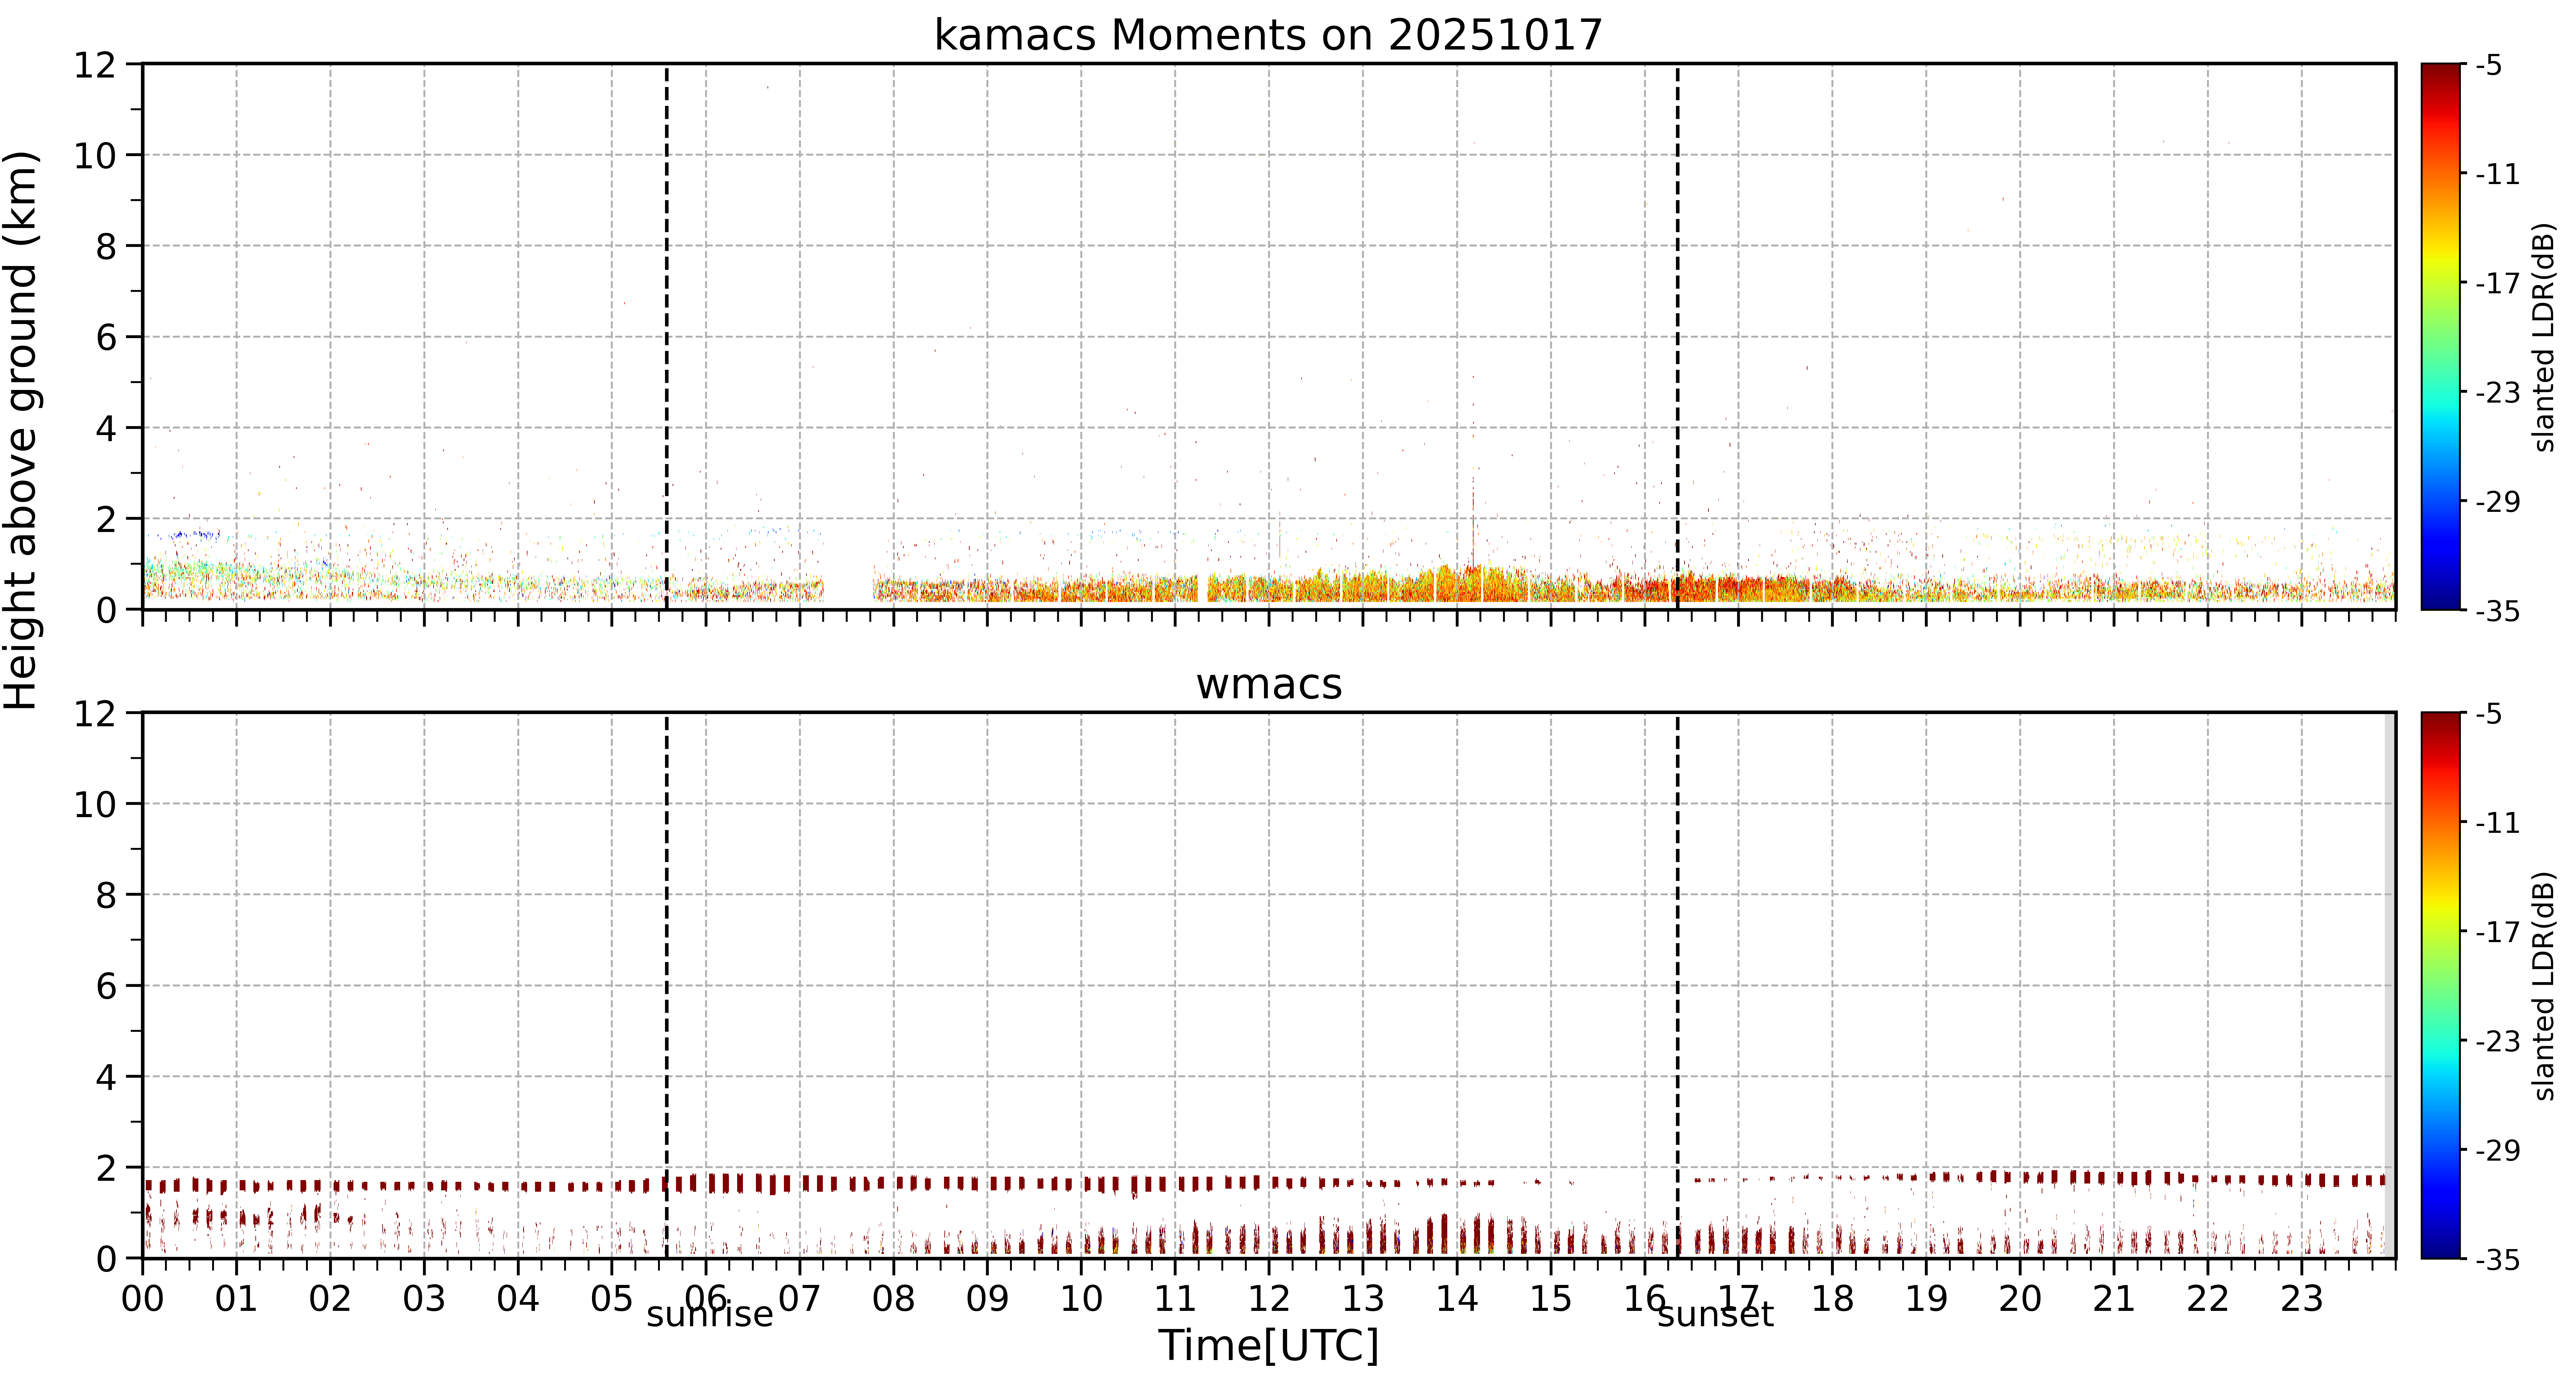Click the '11' hour tick label
Screen dimensions: 2576x1386
pos(1175,1299)
